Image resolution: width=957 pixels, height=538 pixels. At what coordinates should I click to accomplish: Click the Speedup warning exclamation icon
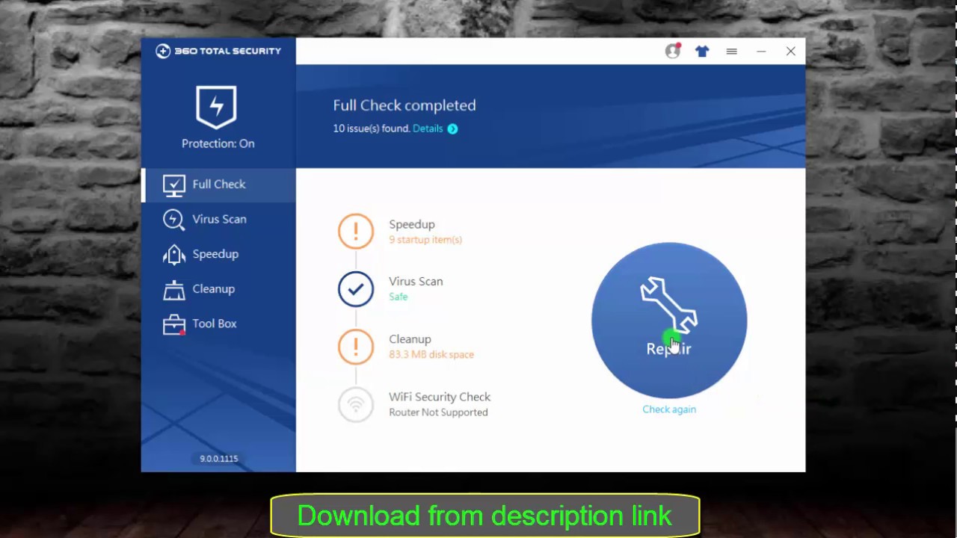click(355, 231)
